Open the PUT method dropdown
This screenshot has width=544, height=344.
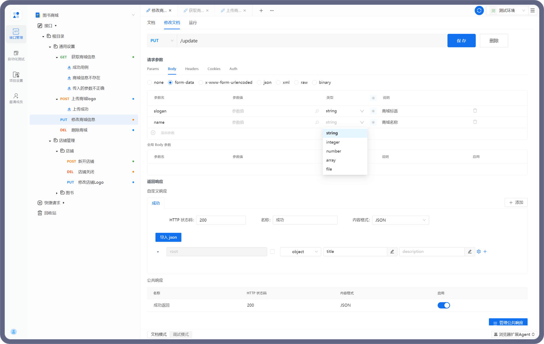(162, 41)
